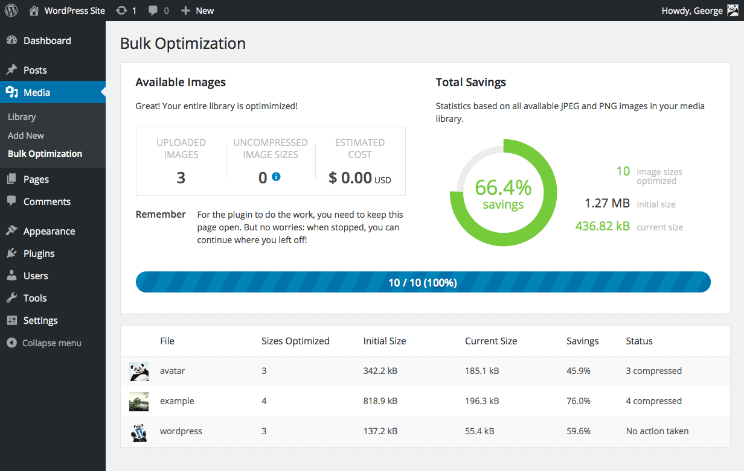Click the example landscape image thumbnail
This screenshot has width=744, height=471.
click(x=139, y=402)
